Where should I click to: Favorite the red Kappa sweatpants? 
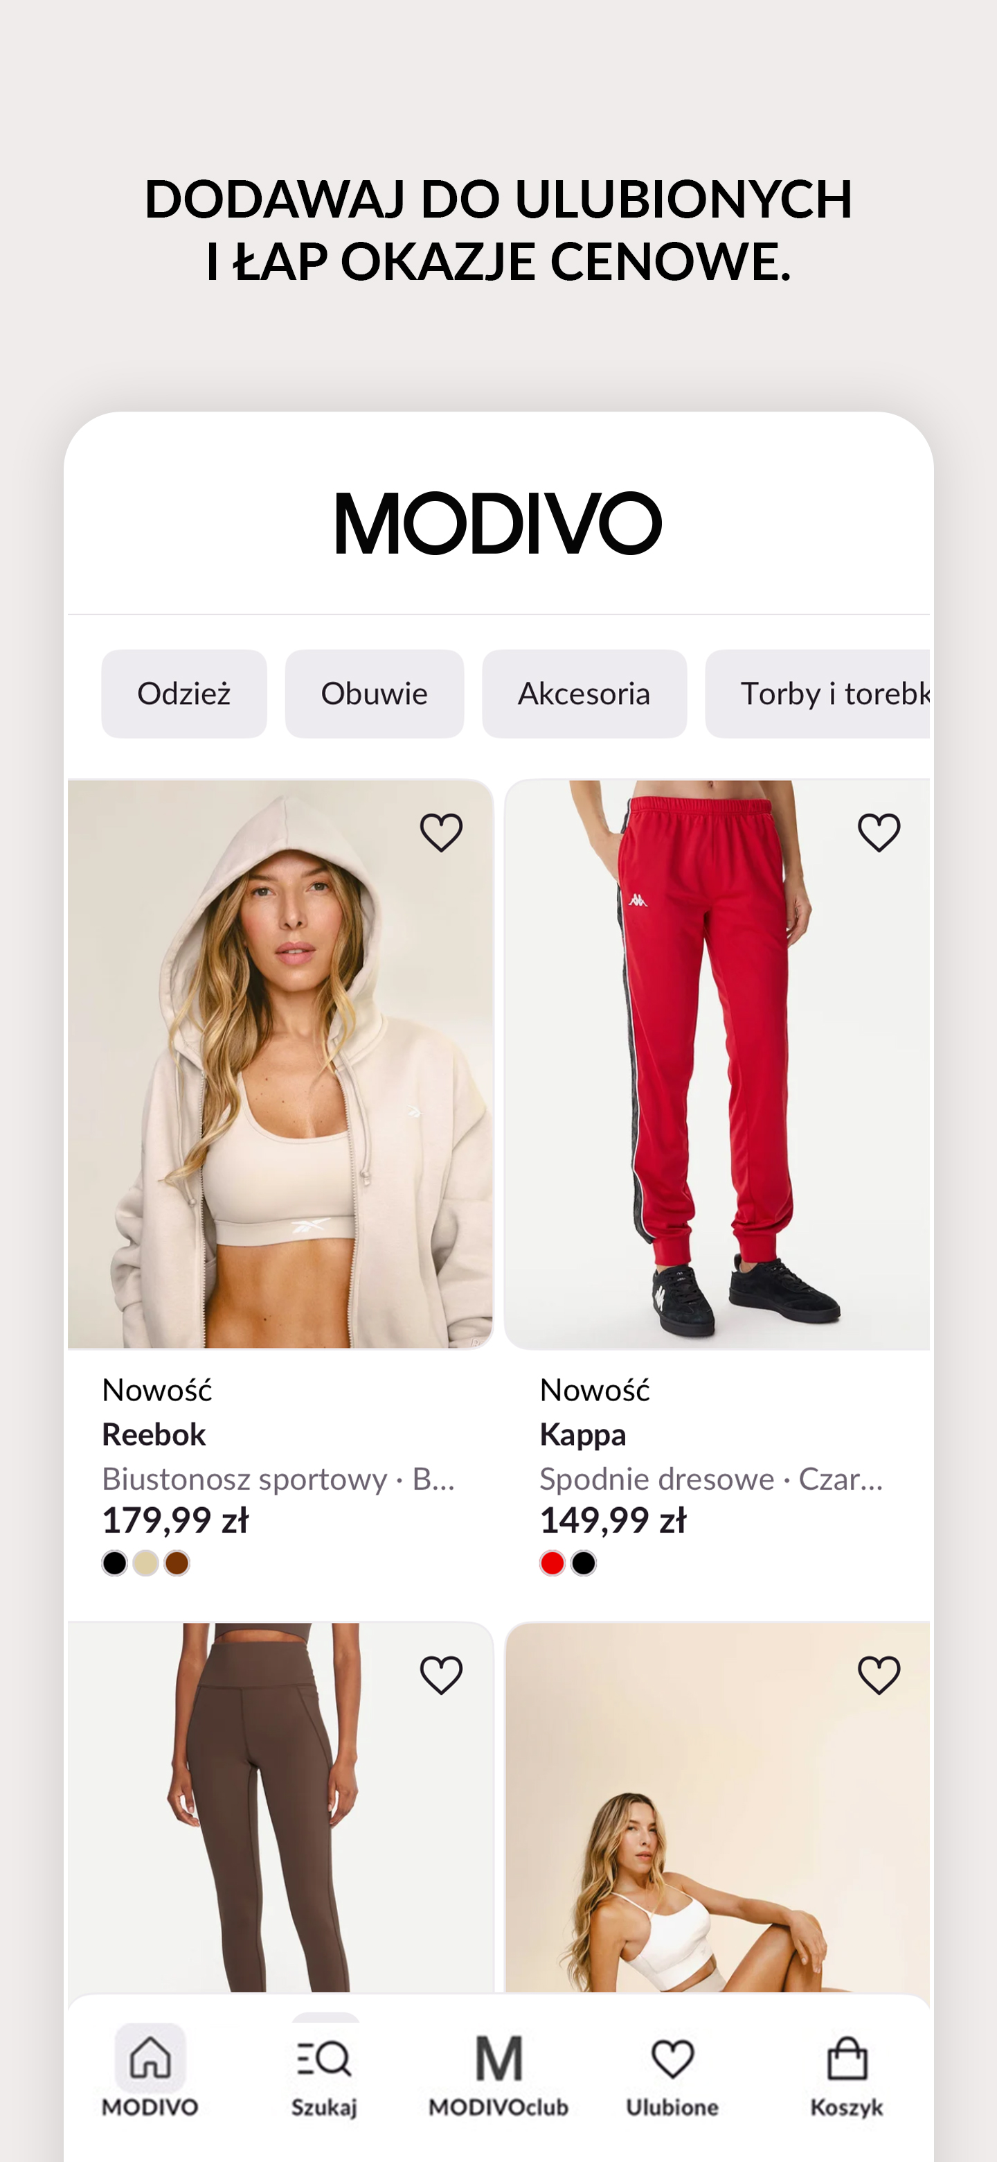(x=879, y=832)
